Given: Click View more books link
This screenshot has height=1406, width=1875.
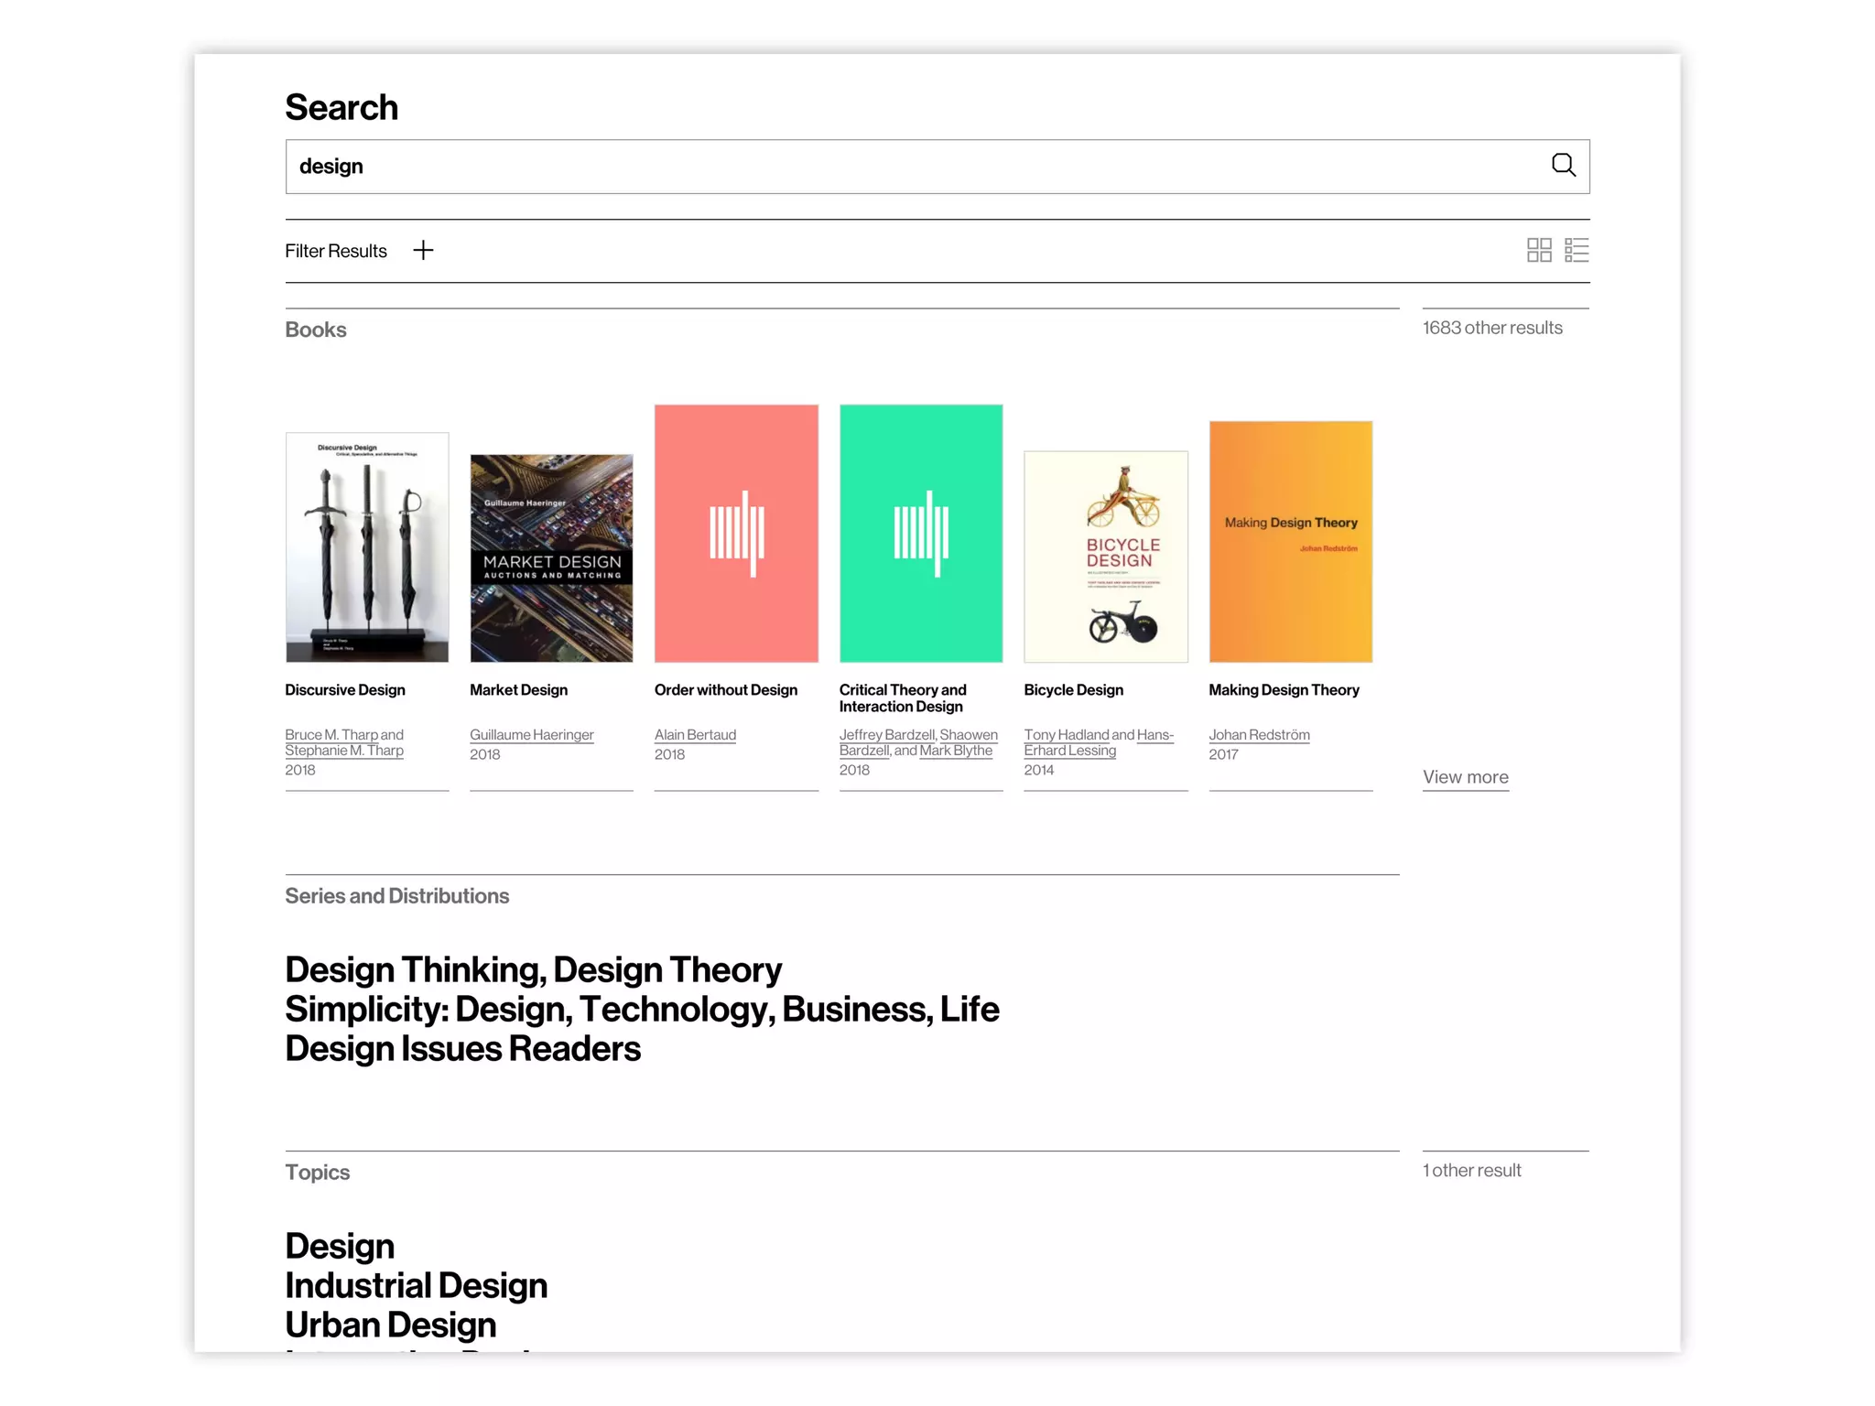Looking at the screenshot, I should [x=1465, y=777].
